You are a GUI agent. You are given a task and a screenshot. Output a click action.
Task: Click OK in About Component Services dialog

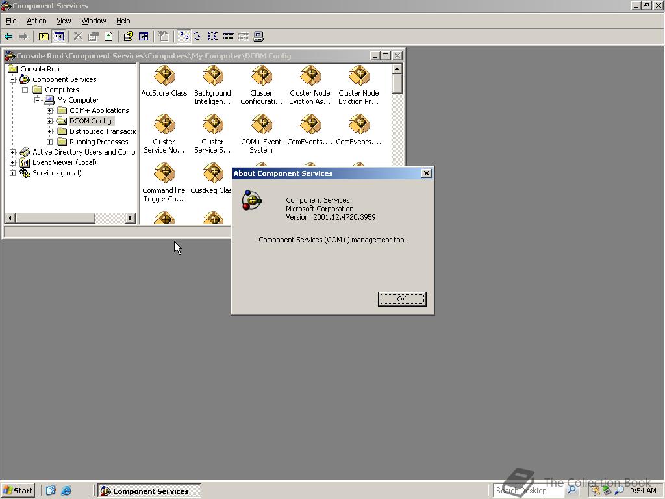(x=401, y=299)
